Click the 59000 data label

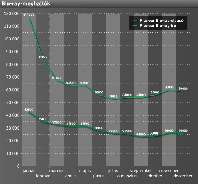click(x=183, y=89)
